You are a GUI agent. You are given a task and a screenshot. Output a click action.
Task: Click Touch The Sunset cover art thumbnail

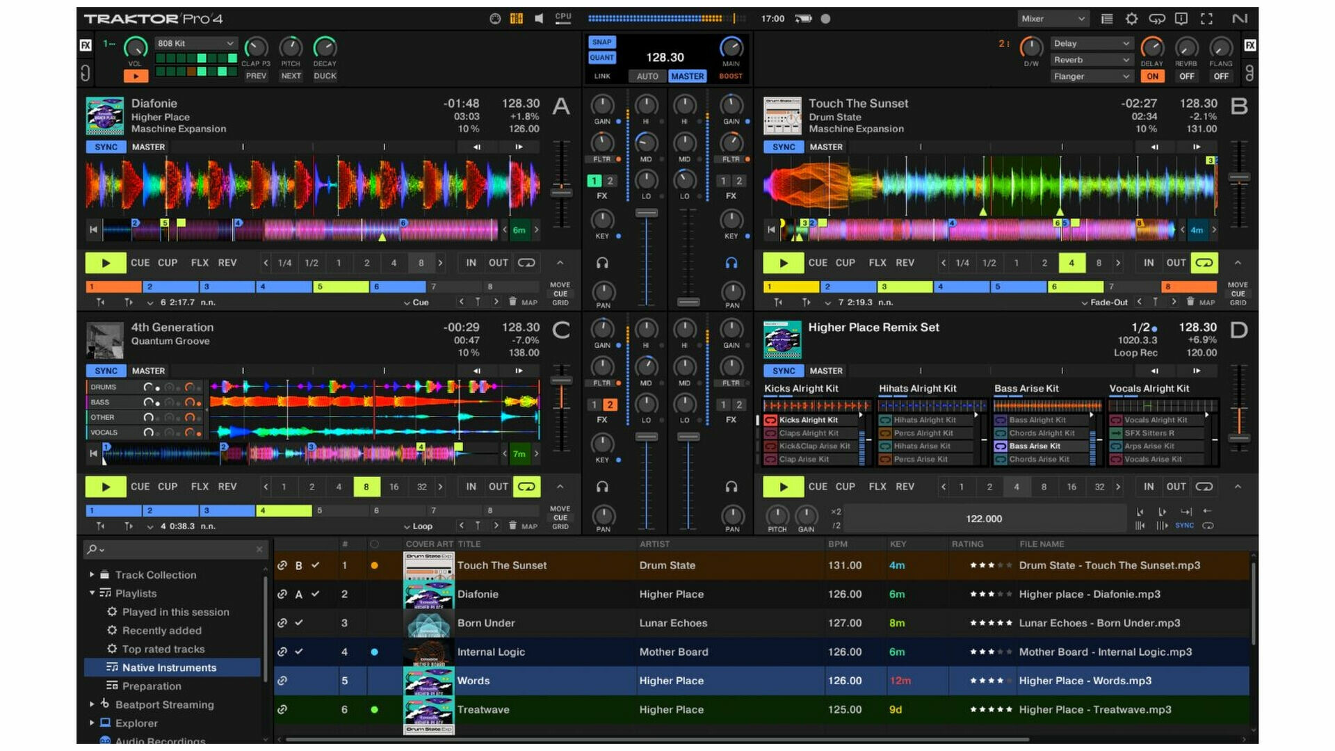click(x=428, y=566)
